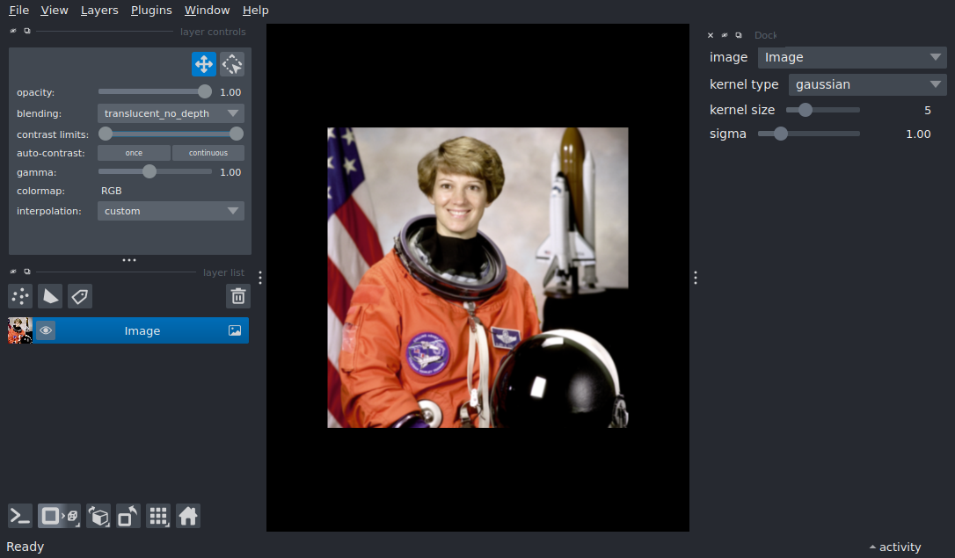
Task: Add a new labels layer
Action: tap(80, 296)
